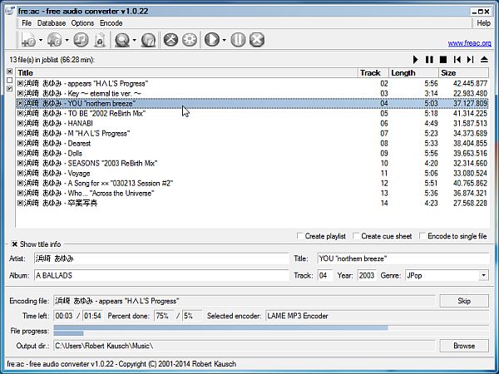Click the toggle selection icon left of joblist
The image size is (499, 374).
(9, 89)
